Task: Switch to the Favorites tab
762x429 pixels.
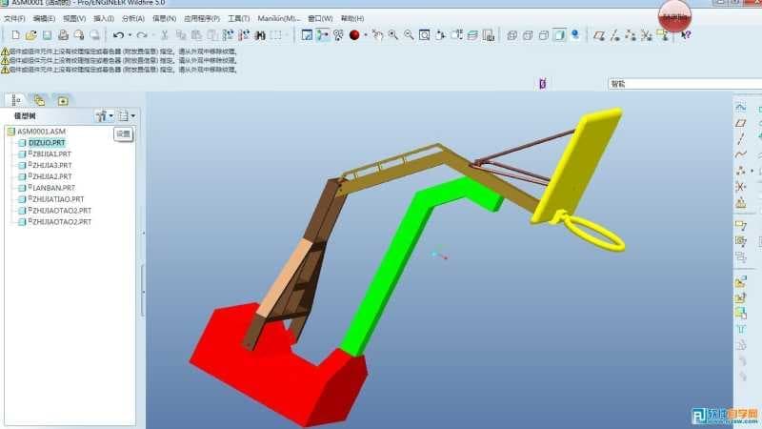Action: 63,100
